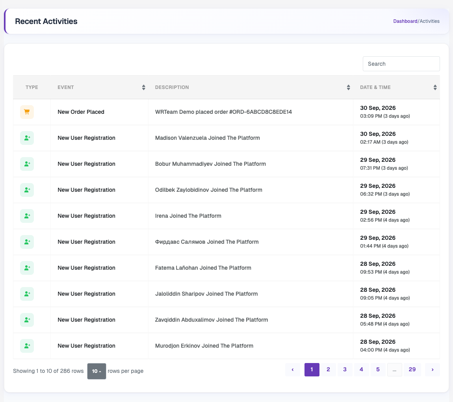Sort by Event column arrows

point(144,87)
